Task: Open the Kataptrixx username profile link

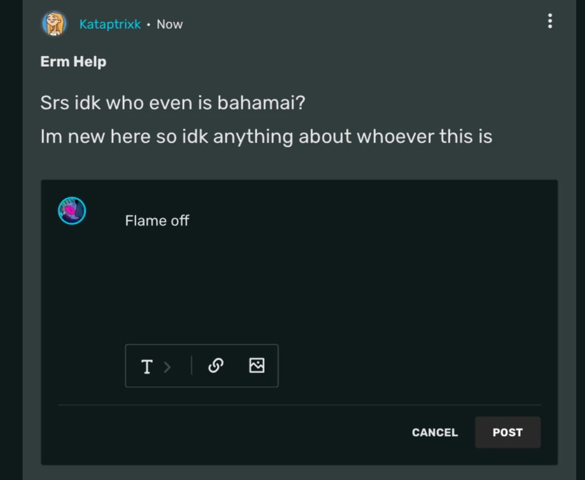Action: tap(110, 24)
